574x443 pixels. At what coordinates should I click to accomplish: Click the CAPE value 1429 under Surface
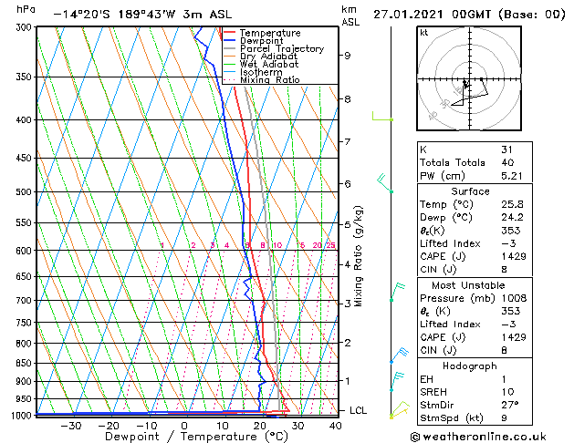coord(514,256)
